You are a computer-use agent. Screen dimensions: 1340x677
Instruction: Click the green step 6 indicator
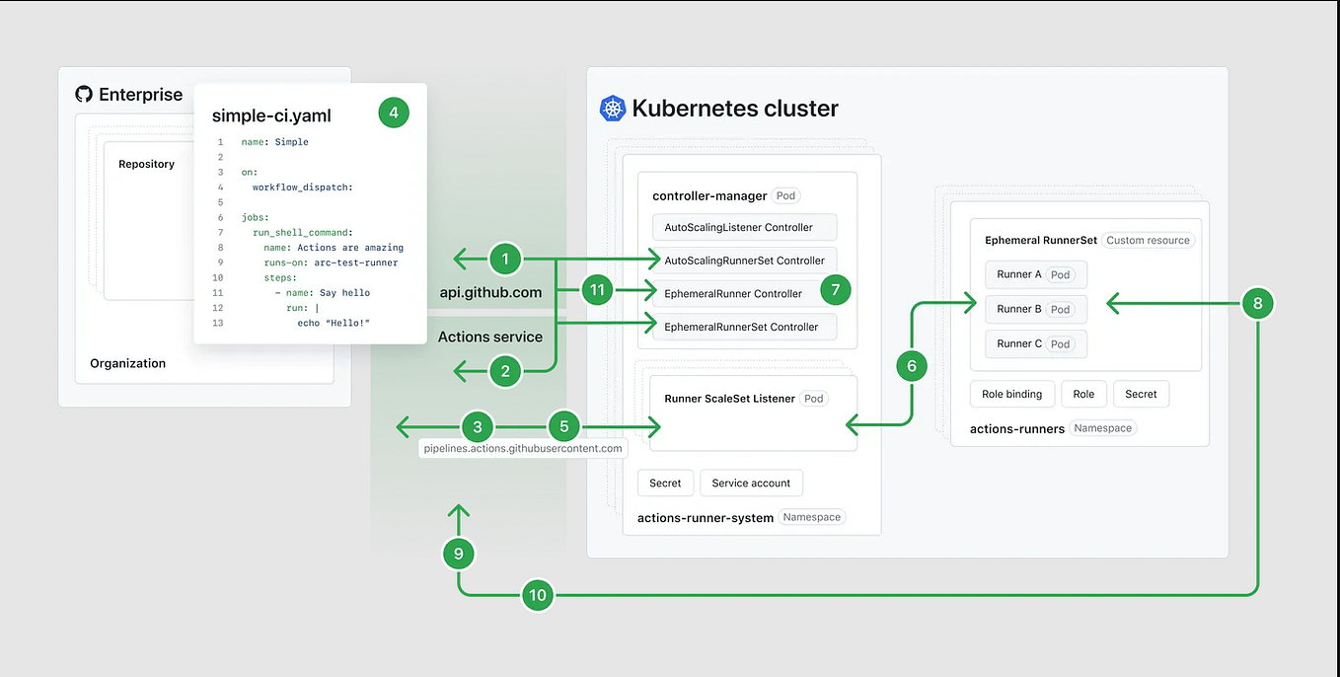[x=911, y=365]
